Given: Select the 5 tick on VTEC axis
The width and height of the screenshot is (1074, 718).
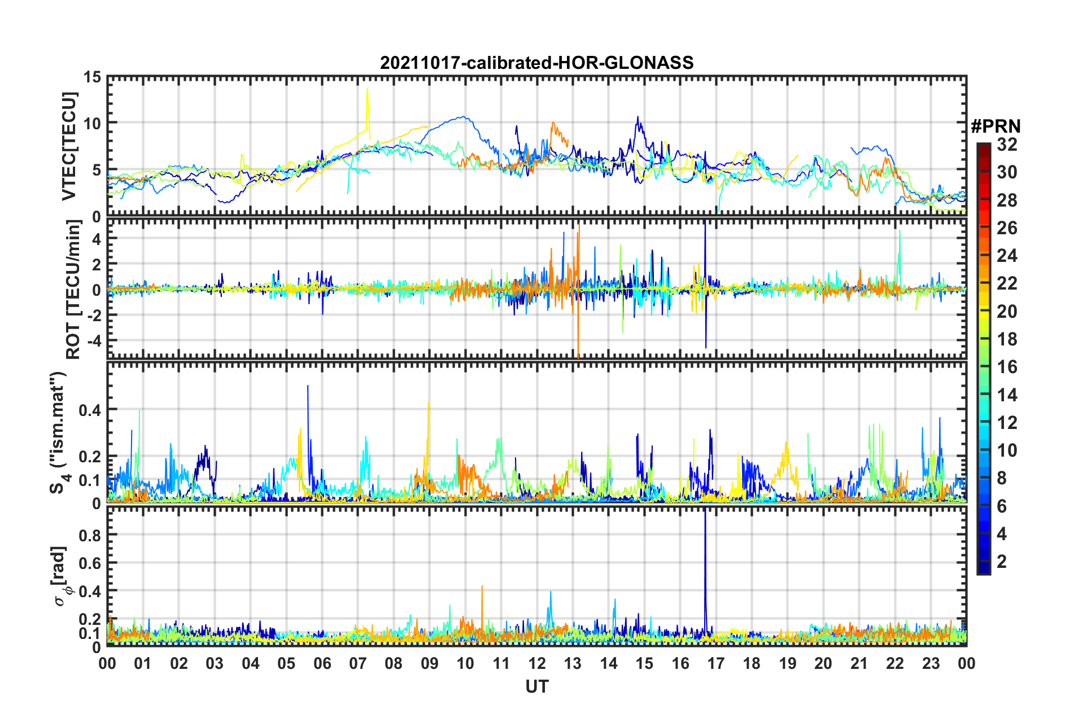Looking at the screenshot, I should [x=97, y=170].
